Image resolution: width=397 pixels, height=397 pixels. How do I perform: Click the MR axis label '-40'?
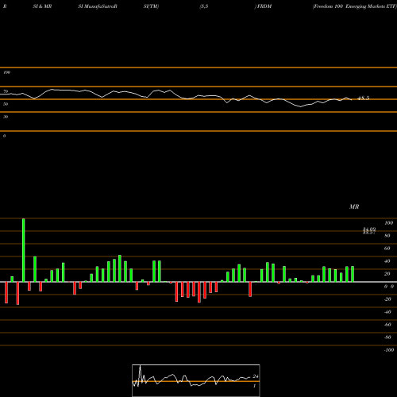click(387, 312)
